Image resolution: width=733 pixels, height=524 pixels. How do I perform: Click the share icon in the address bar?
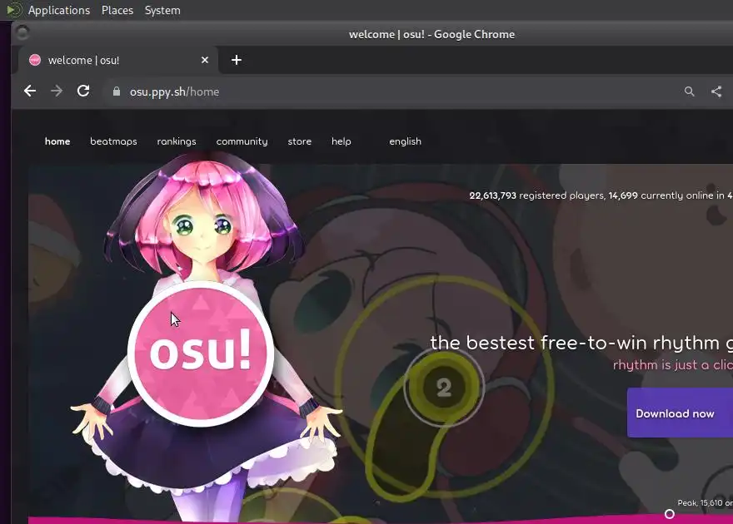716,91
